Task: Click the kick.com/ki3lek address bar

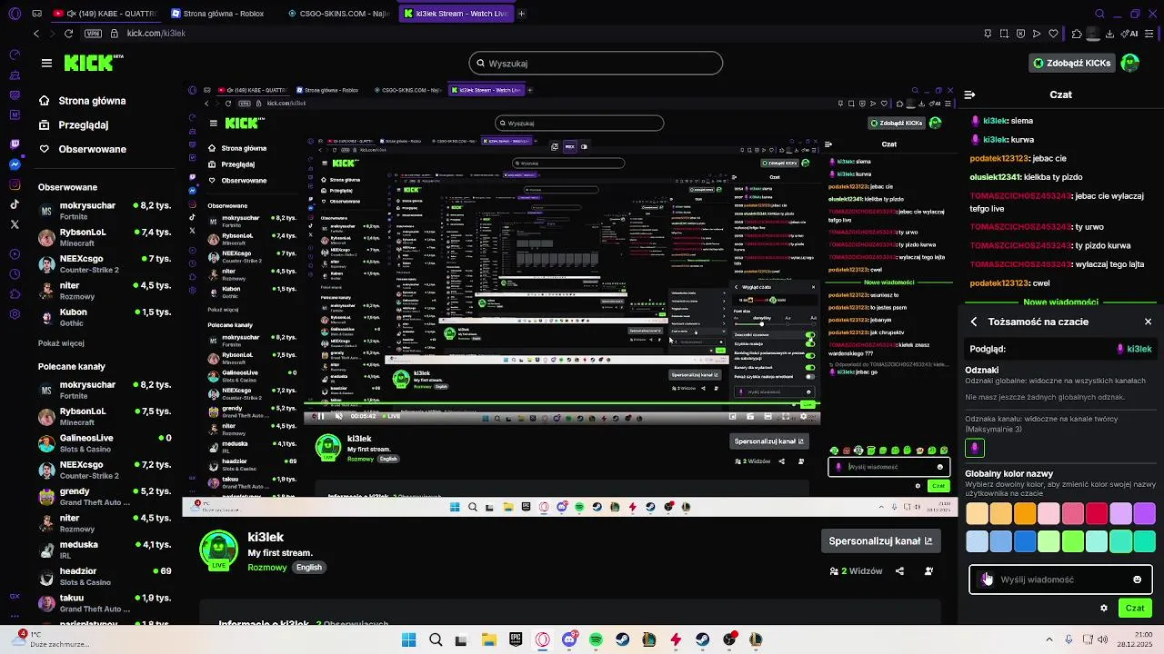Action: (156, 34)
